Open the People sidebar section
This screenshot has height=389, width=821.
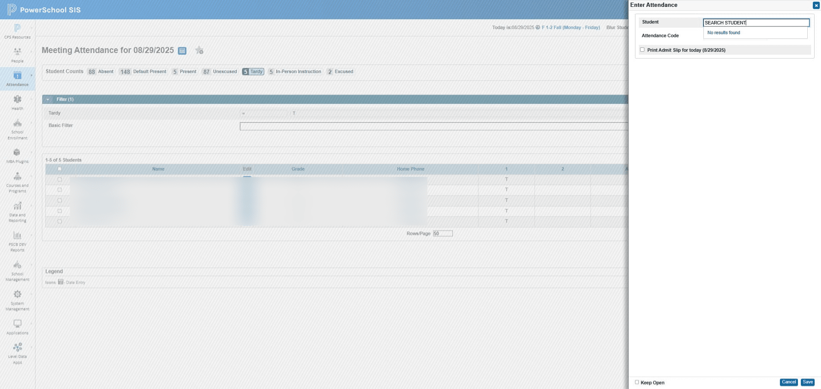pyautogui.click(x=18, y=55)
